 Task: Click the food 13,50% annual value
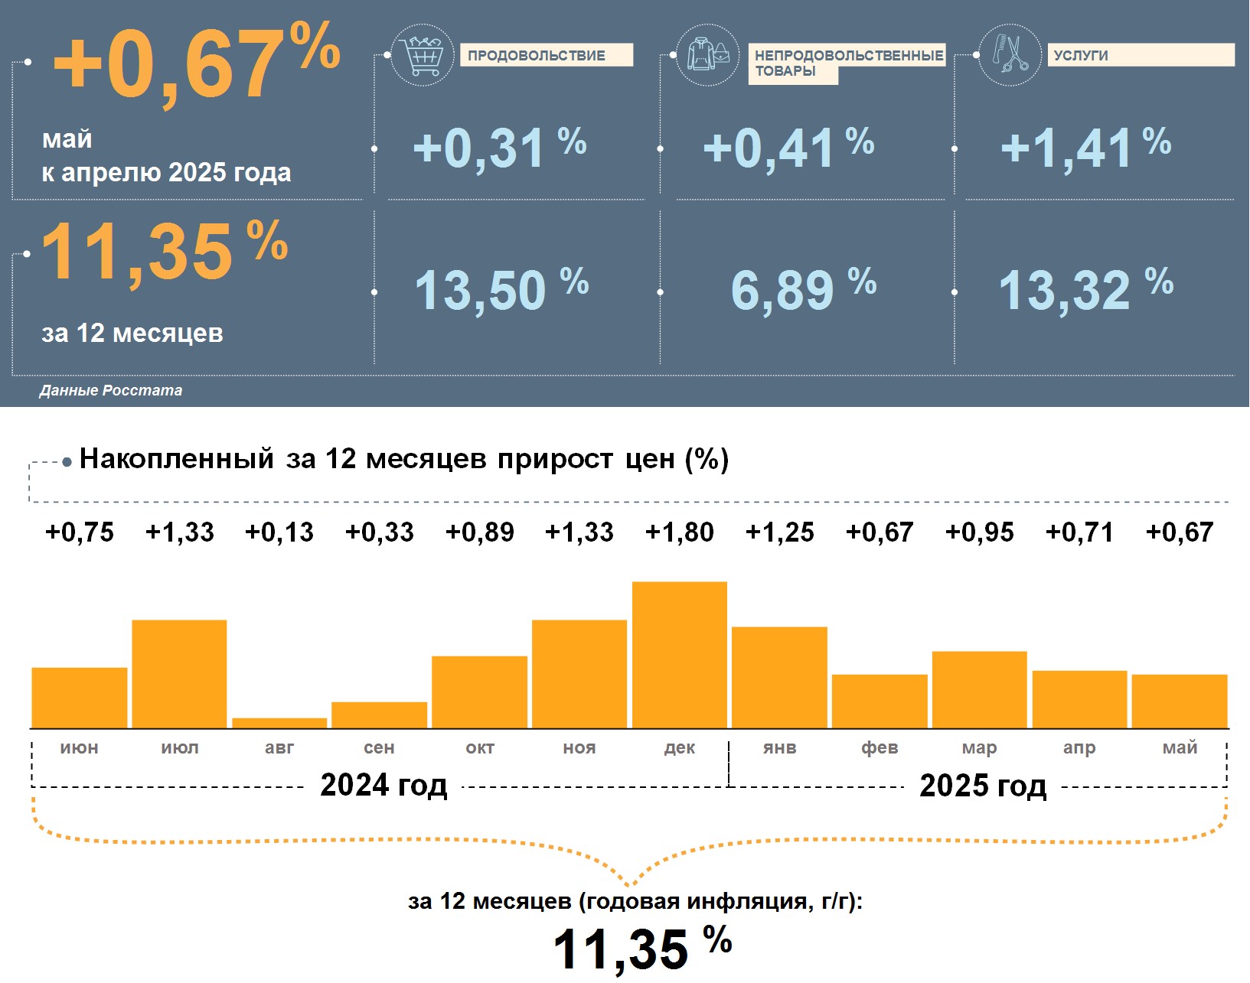pyautogui.click(x=501, y=290)
